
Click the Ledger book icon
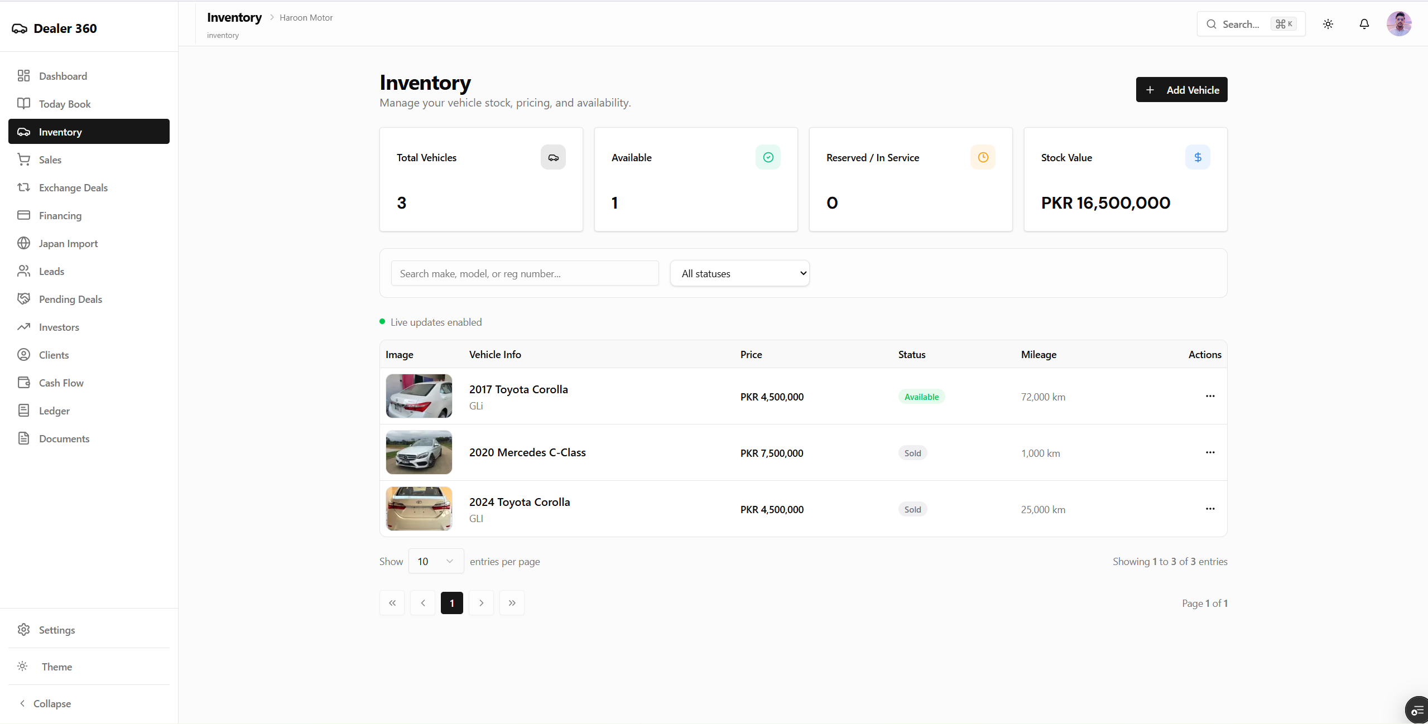click(x=23, y=410)
